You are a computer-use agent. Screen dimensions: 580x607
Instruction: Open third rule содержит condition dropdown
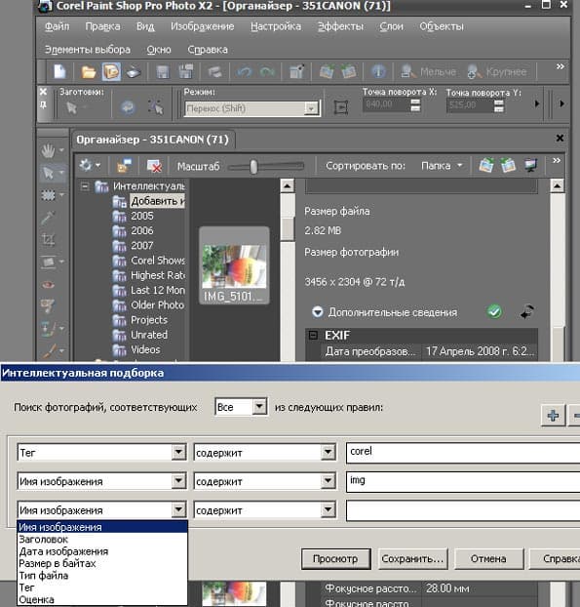328,509
